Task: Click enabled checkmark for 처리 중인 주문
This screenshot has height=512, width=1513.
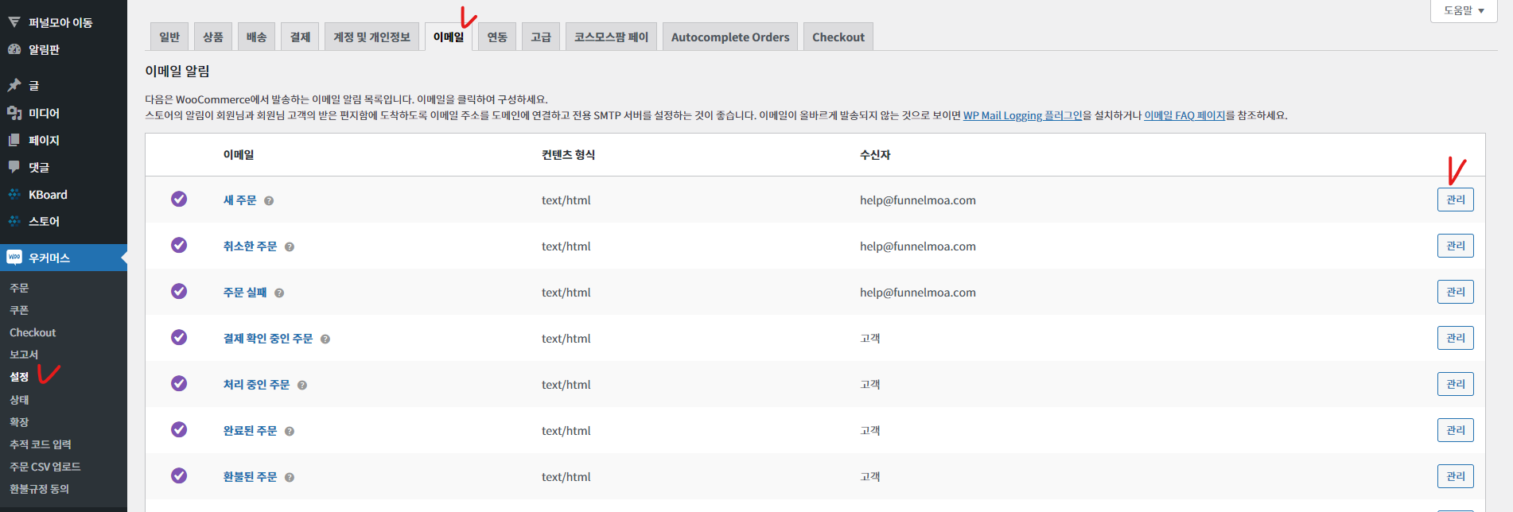Action: pos(179,383)
